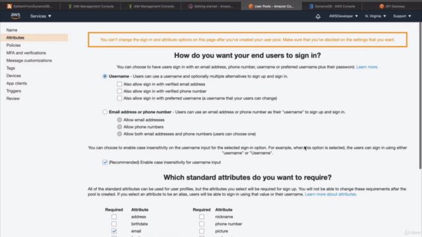Expand the Support dropdown menu
Screen dimensions: 422x237
[402, 16]
